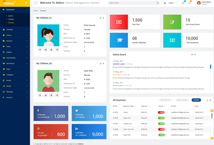Image resolution: width=214 pixels, height=145 pixels.
Task: Refresh the Notice Board panel
Action: 192,54
